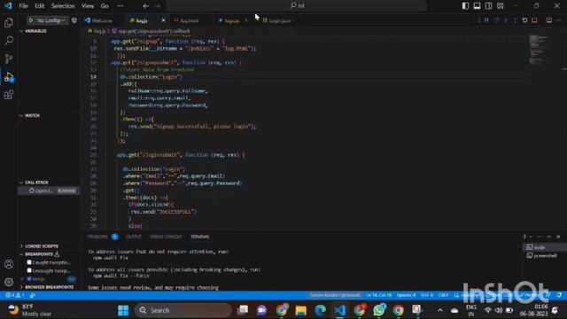
Task: Open the Customize Layout icon
Action: (500, 6)
